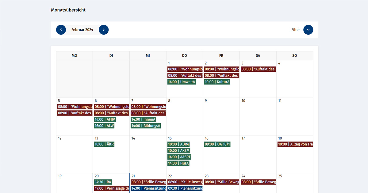
Task: Go to previous month using left arrow
Action: [61, 30]
